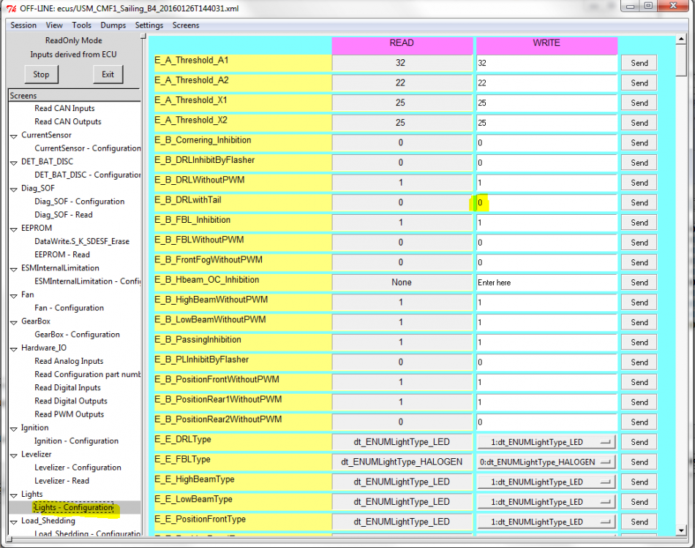This screenshot has width=695, height=548.
Task: Select the Read Digital Outputs screen
Action: click(x=71, y=401)
